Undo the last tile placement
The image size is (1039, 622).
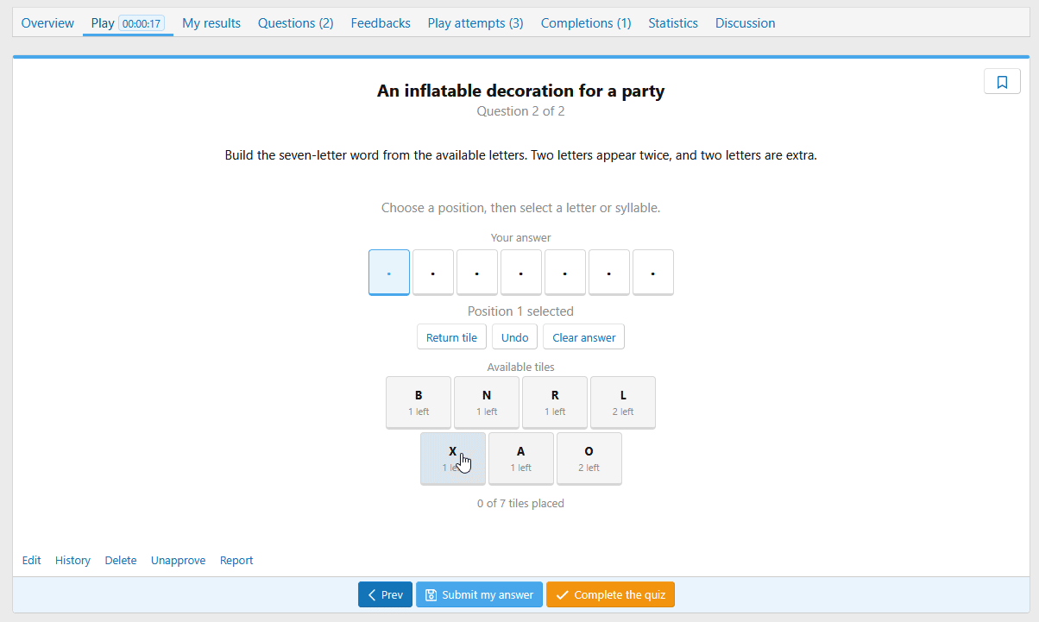(x=515, y=337)
